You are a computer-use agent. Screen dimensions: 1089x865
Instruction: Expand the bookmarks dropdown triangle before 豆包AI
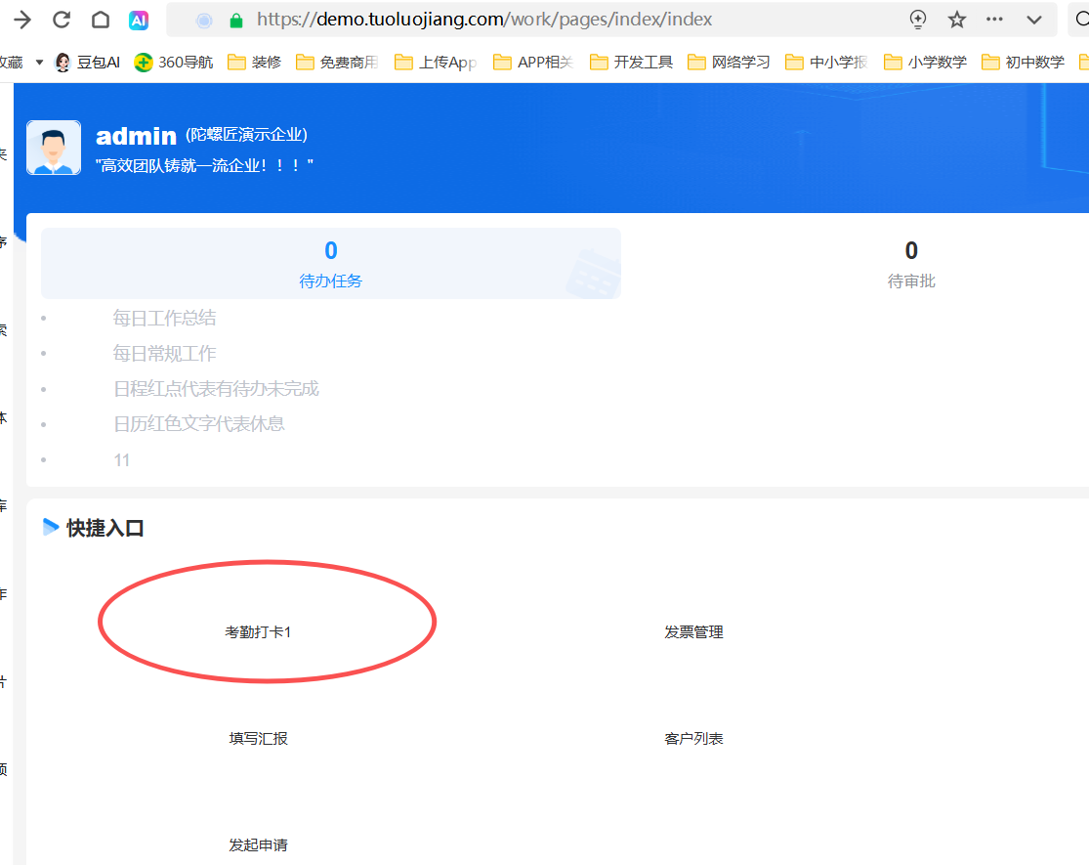(39, 62)
